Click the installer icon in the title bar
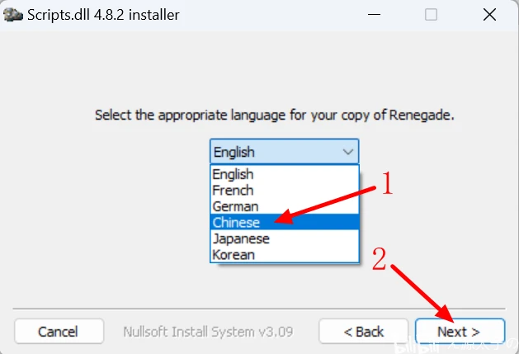The height and width of the screenshot is (354, 519). coord(14,14)
